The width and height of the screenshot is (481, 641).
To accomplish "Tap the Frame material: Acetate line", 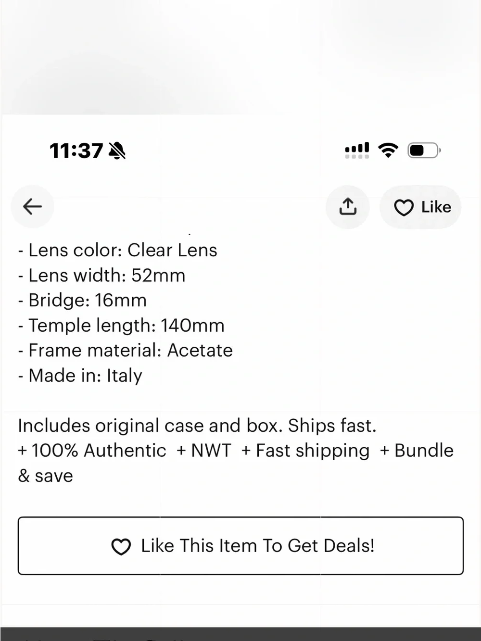I will 126,350.
